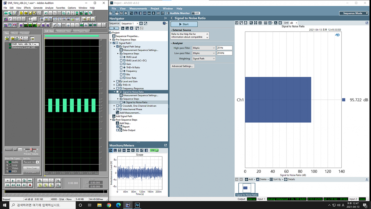
Task: Switch to Effects tab in Audition panel
Action: [14, 33]
